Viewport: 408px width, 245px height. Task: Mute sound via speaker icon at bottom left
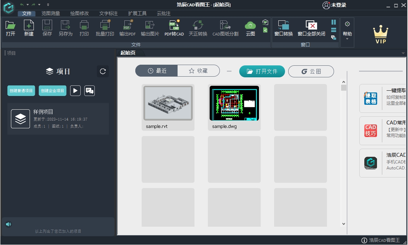click(x=8, y=224)
